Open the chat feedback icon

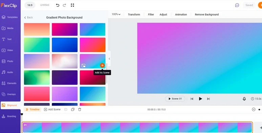click(x=237, y=5)
